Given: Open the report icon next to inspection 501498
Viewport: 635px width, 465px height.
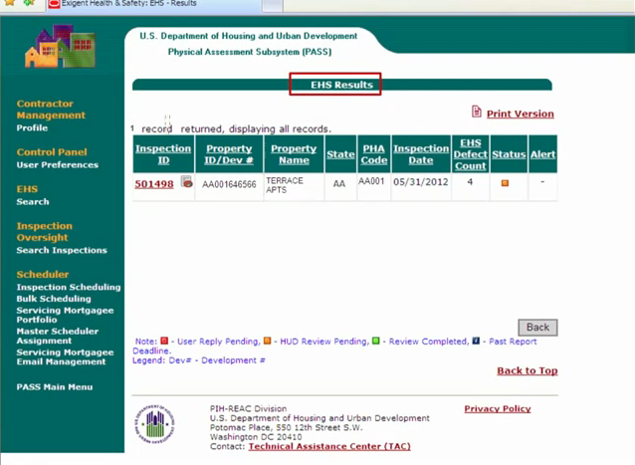Looking at the screenshot, I should pyautogui.click(x=186, y=181).
